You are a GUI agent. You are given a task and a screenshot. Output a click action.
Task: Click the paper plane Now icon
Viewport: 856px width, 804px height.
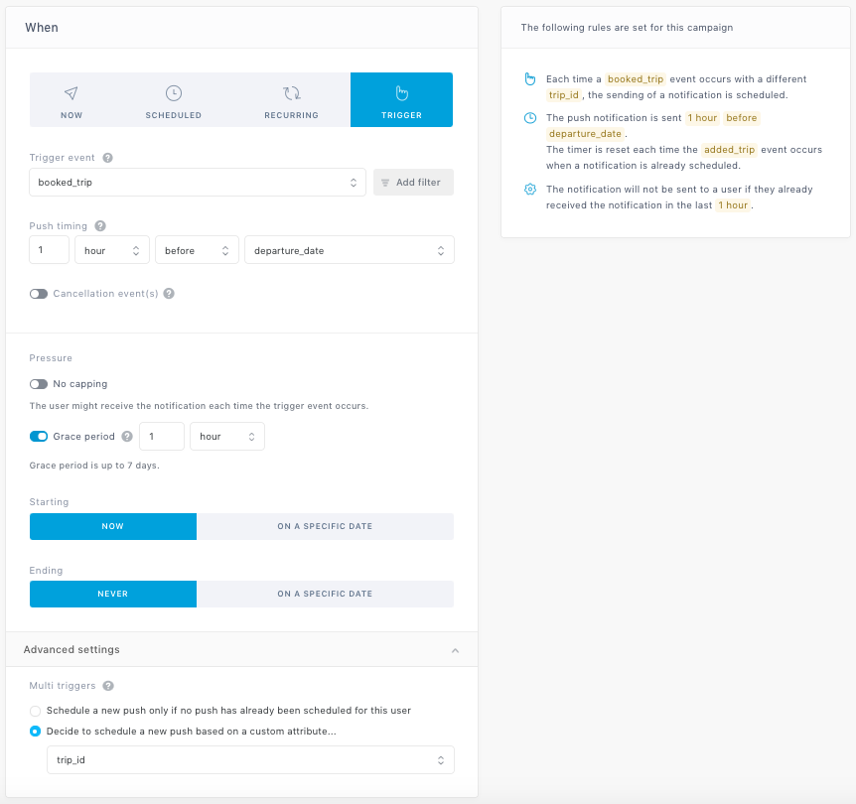tap(71, 93)
